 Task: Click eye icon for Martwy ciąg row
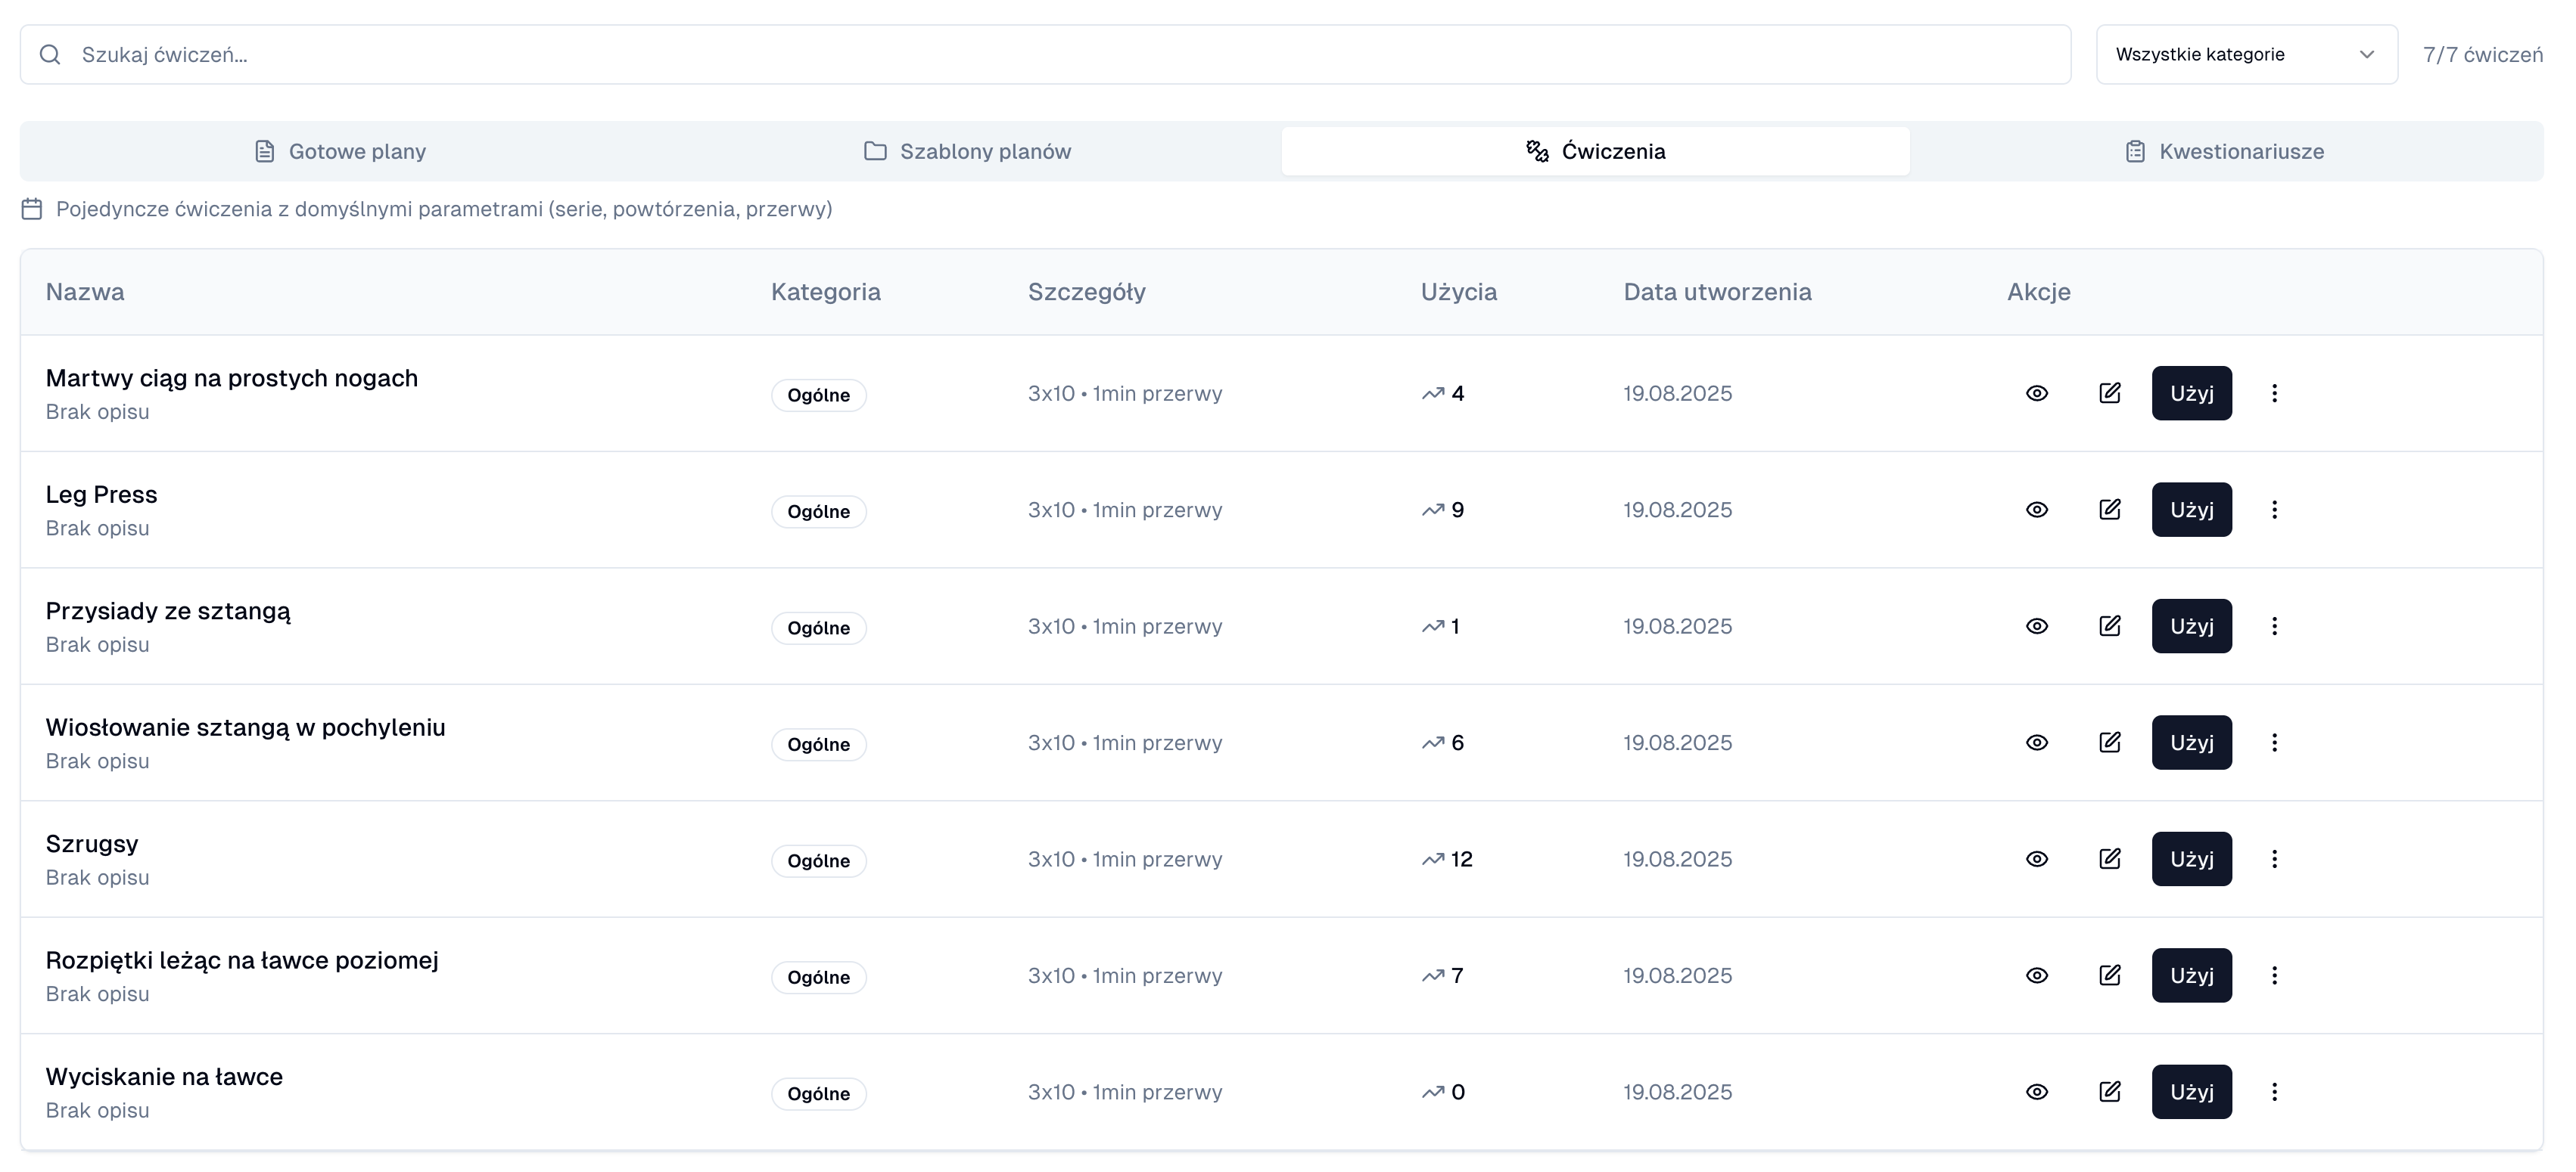(2037, 392)
